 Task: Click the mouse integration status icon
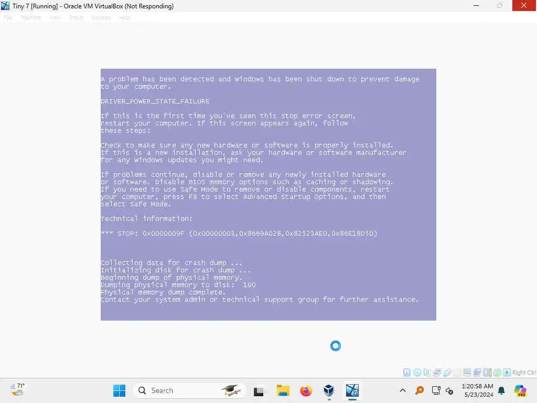pyautogui.click(x=497, y=373)
